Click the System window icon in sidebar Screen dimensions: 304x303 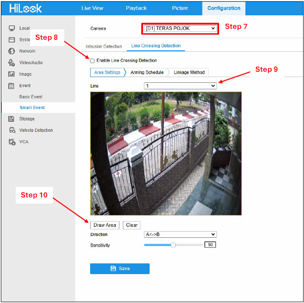point(12,40)
